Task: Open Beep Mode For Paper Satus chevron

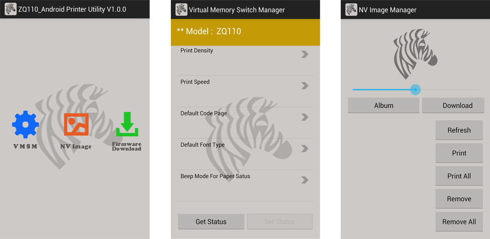Action: (x=305, y=180)
